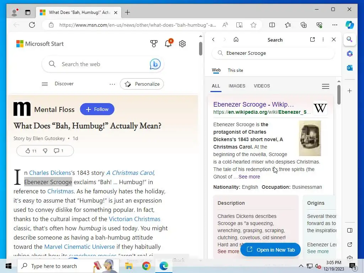This screenshot has height=273, width=364.
Task: Add this page to favorites
Action: point(253,25)
